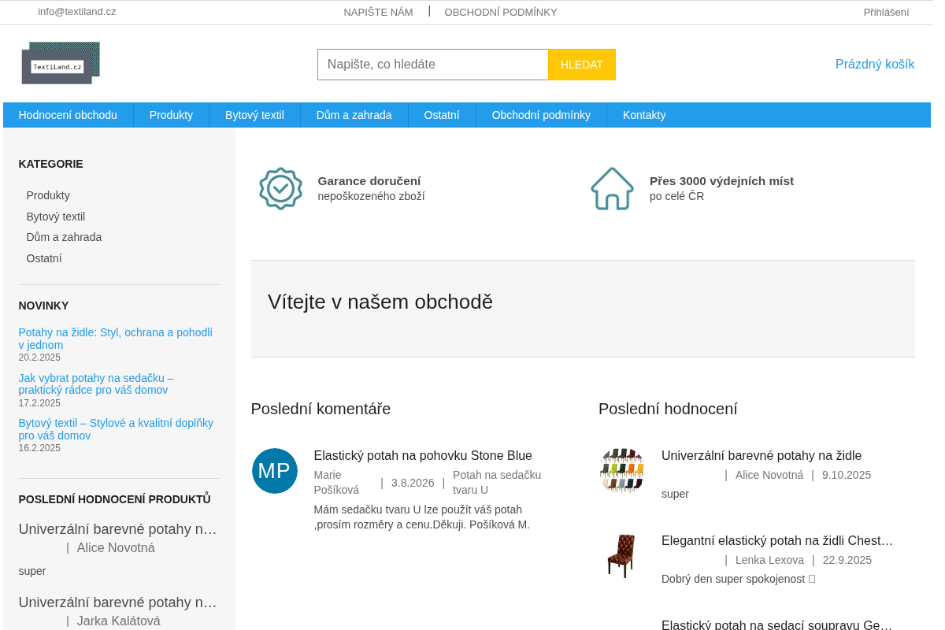Select Ostatní in the blue navigation bar

click(x=442, y=115)
